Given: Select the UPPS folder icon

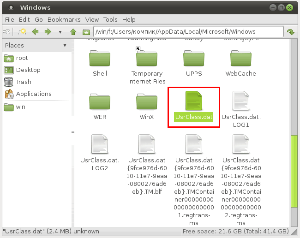Looking at the screenshot, I should [194, 58].
